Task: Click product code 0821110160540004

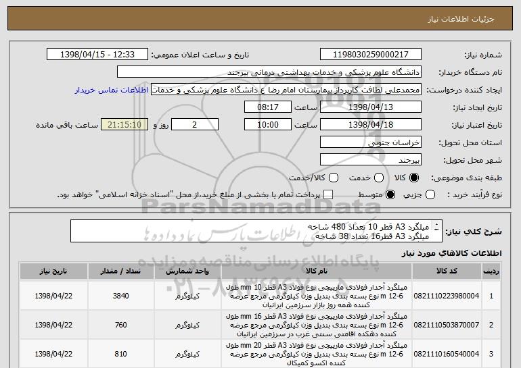Action: [447, 354]
